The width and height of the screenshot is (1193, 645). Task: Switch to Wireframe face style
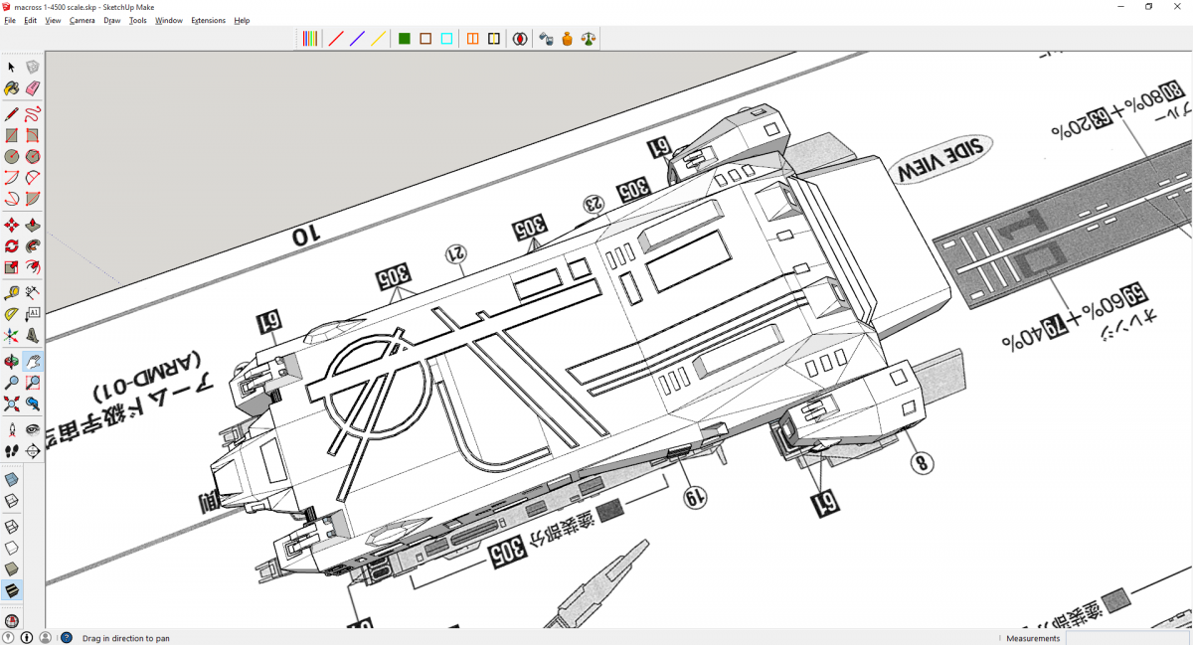click(12, 526)
